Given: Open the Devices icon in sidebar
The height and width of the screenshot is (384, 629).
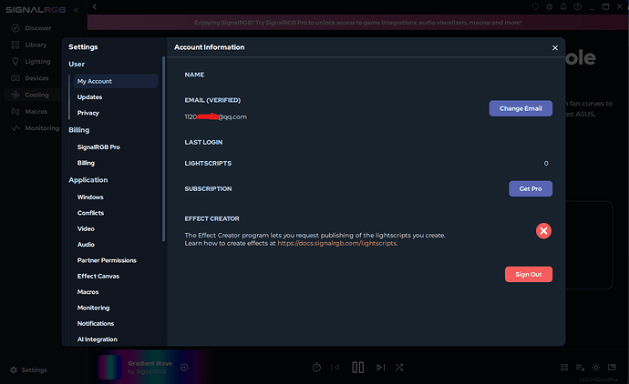Looking at the screenshot, I should [x=15, y=78].
